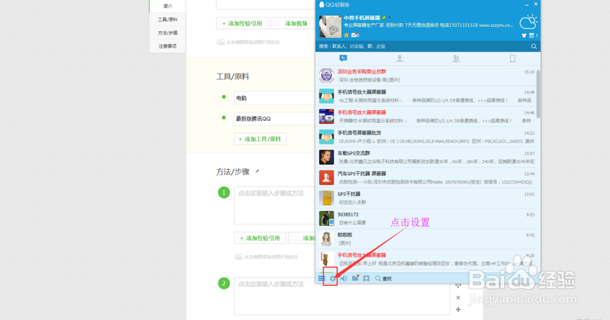Open the online status dropdown arrow
This screenshot has height=320, width=610.
(x=389, y=18)
